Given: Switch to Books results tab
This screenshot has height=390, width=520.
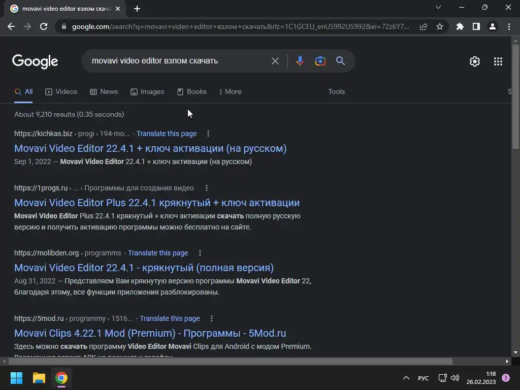Looking at the screenshot, I should click(x=191, y=91).
